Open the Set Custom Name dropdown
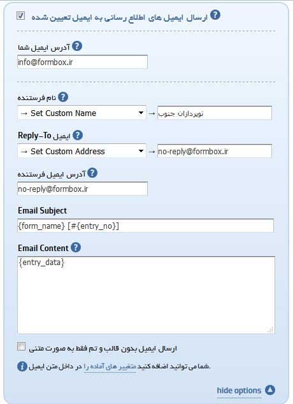 coord(82,113)
